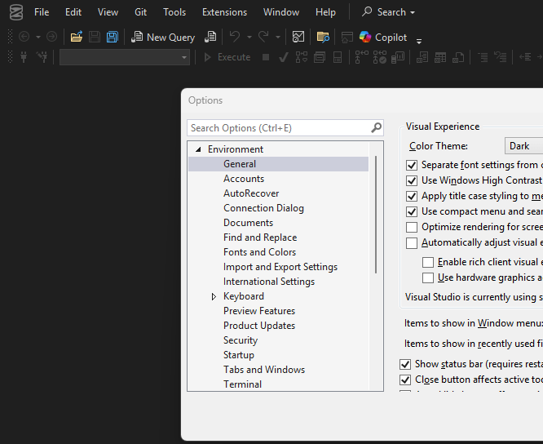The image size is (543, 444).
Task: Click the Execute query button
Action: coord(227,57)
